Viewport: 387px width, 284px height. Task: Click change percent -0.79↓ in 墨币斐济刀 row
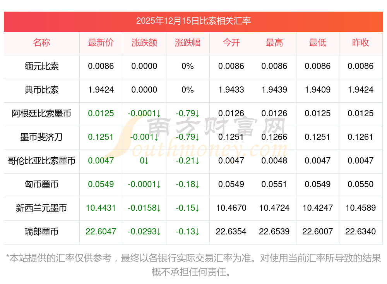coord(188,137)
